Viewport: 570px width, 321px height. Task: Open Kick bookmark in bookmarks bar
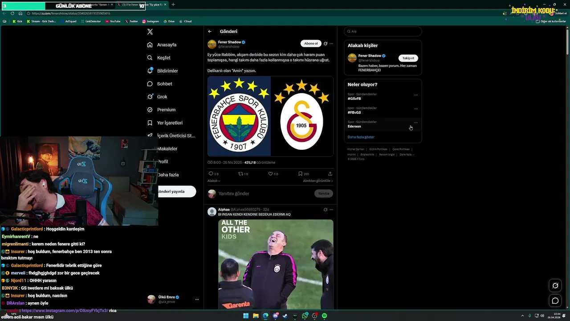[17, 21]
